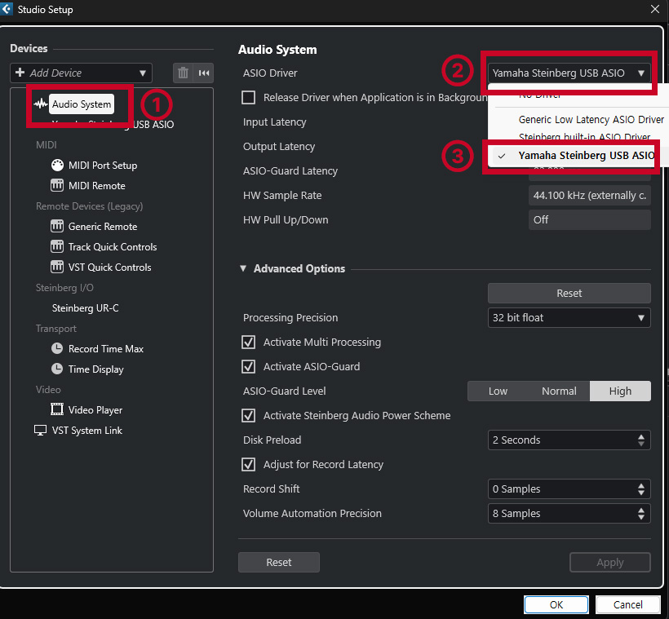Click the reset-to-start device icon
669x619 pixels.
tap(203, 73)
